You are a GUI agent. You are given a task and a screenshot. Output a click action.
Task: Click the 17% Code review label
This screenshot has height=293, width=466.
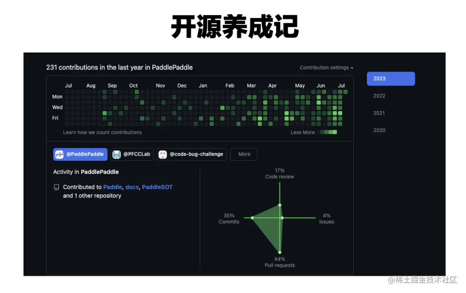280,173
